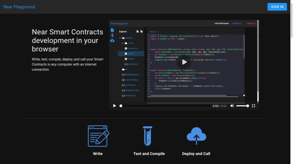Click the test tube icon in the video preview sidebar
This screenshot has width=293, height=164.
tap(112, 35)
